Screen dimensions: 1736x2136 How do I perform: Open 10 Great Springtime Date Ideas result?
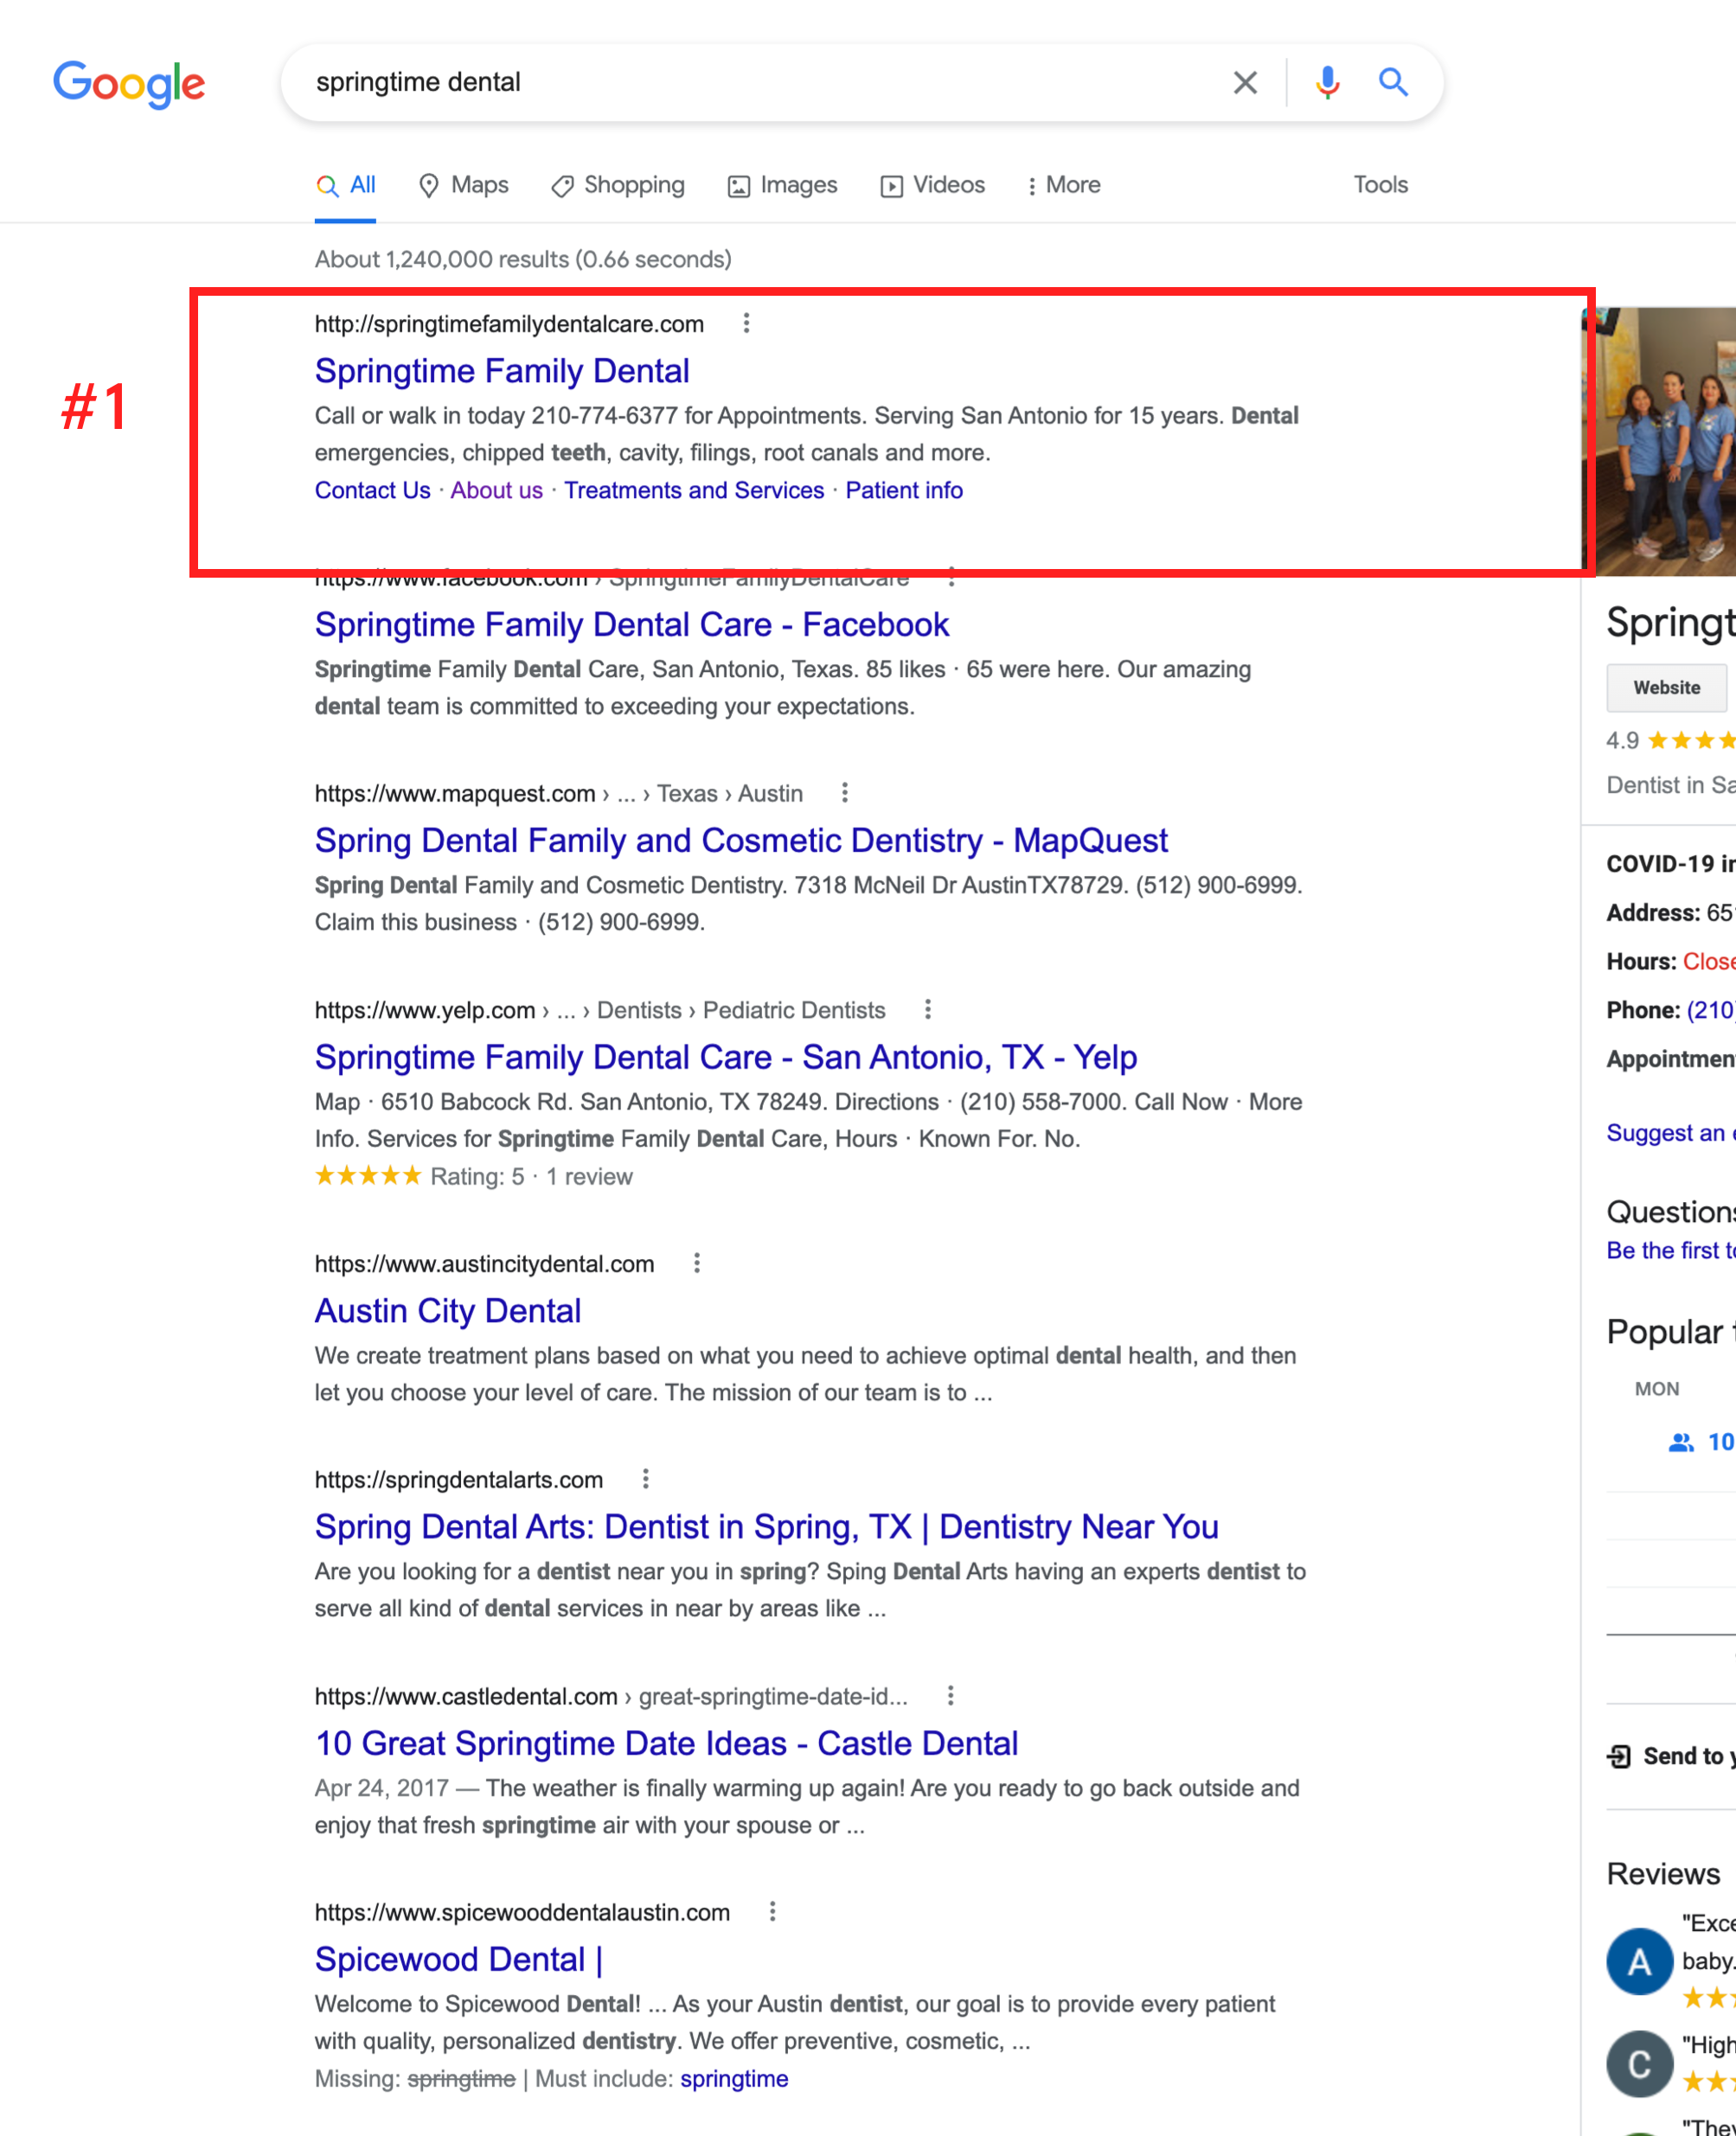pos(666,1744)
